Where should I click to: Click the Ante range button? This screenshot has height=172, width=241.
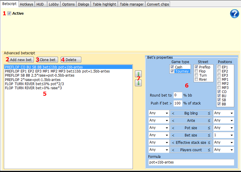[x=191, y=121]
